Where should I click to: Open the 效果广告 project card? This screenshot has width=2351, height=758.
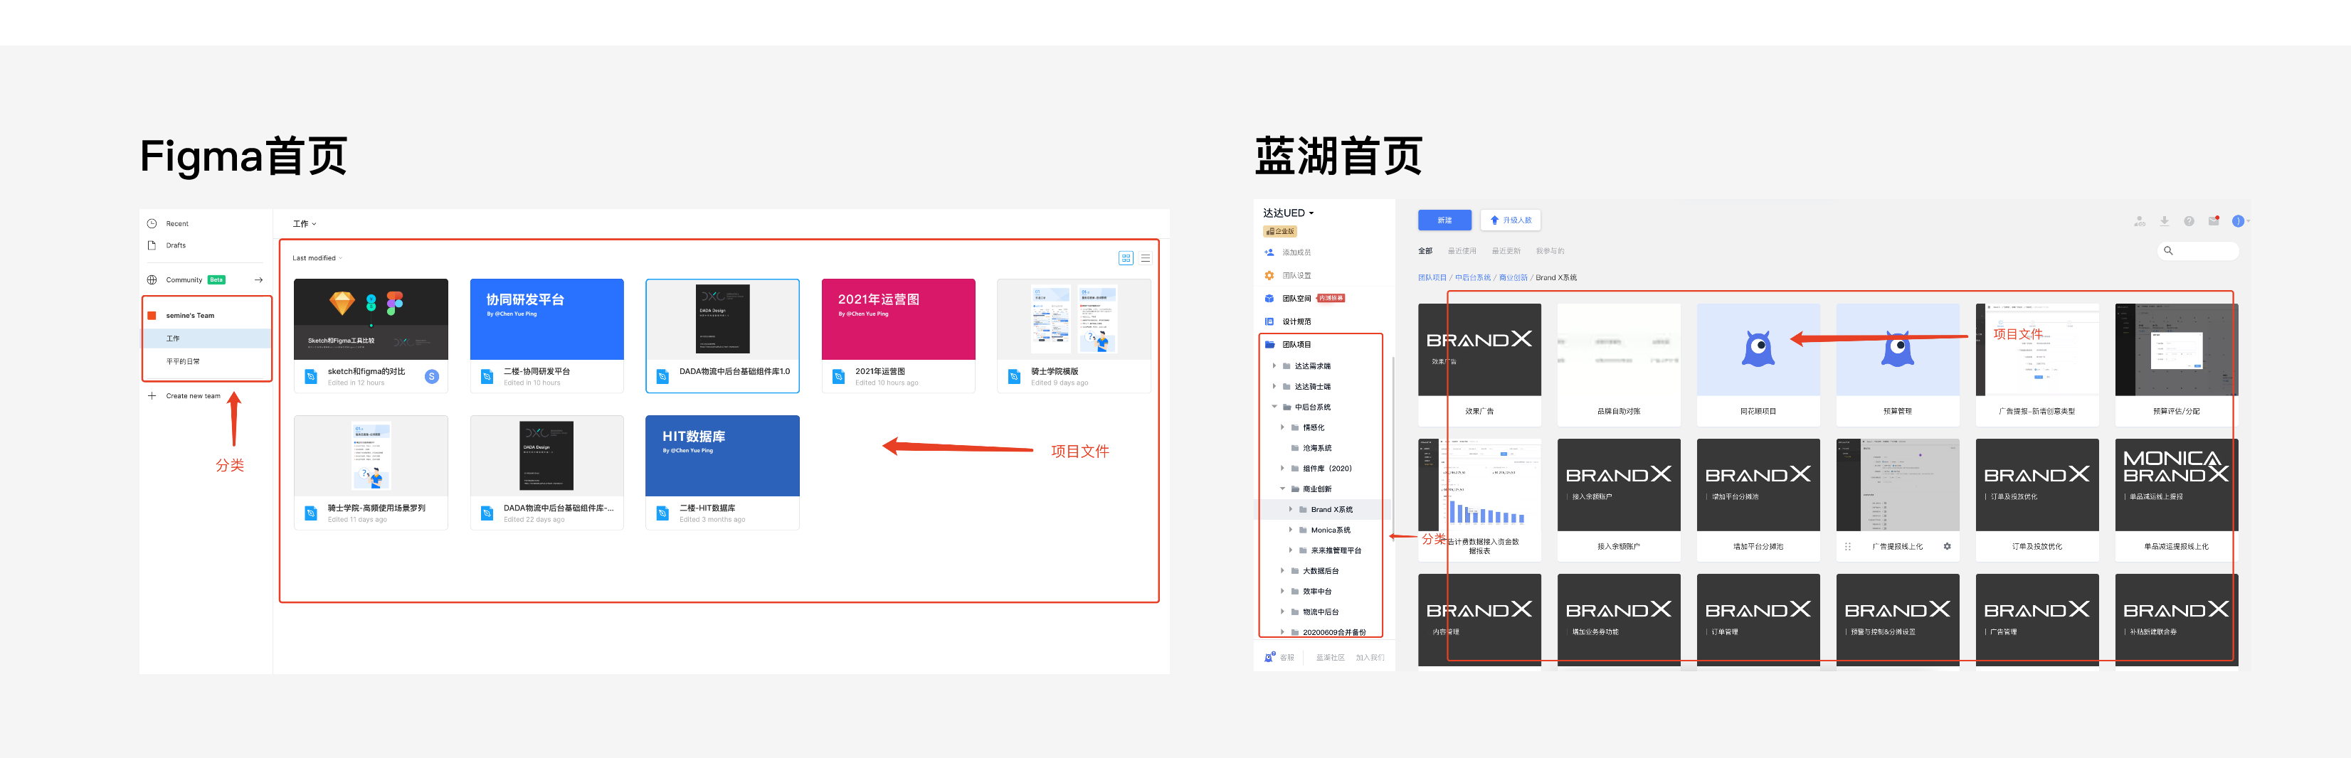pyautogui.click(x=1479, y=365)
